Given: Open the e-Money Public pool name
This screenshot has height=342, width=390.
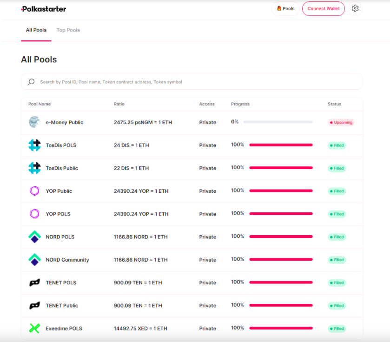Looking at the screenshot, I should tap(65, 122).
